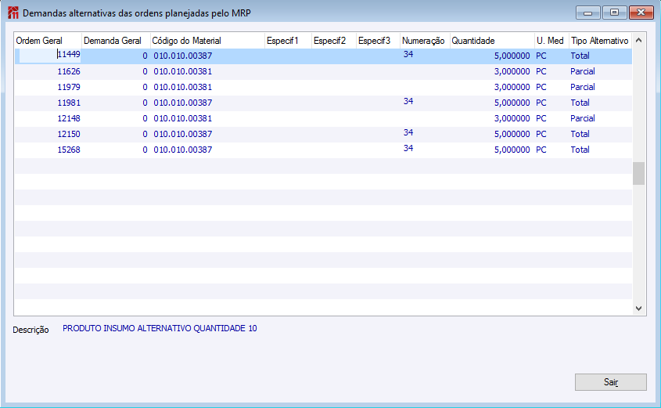Viewport: 661px width, 408px height.
Task: Click the PRODUTO INSUMO ALTERNATIVO description text
Action: 160,328
